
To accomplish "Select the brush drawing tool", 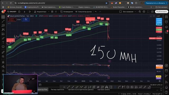I will (3, 38).
